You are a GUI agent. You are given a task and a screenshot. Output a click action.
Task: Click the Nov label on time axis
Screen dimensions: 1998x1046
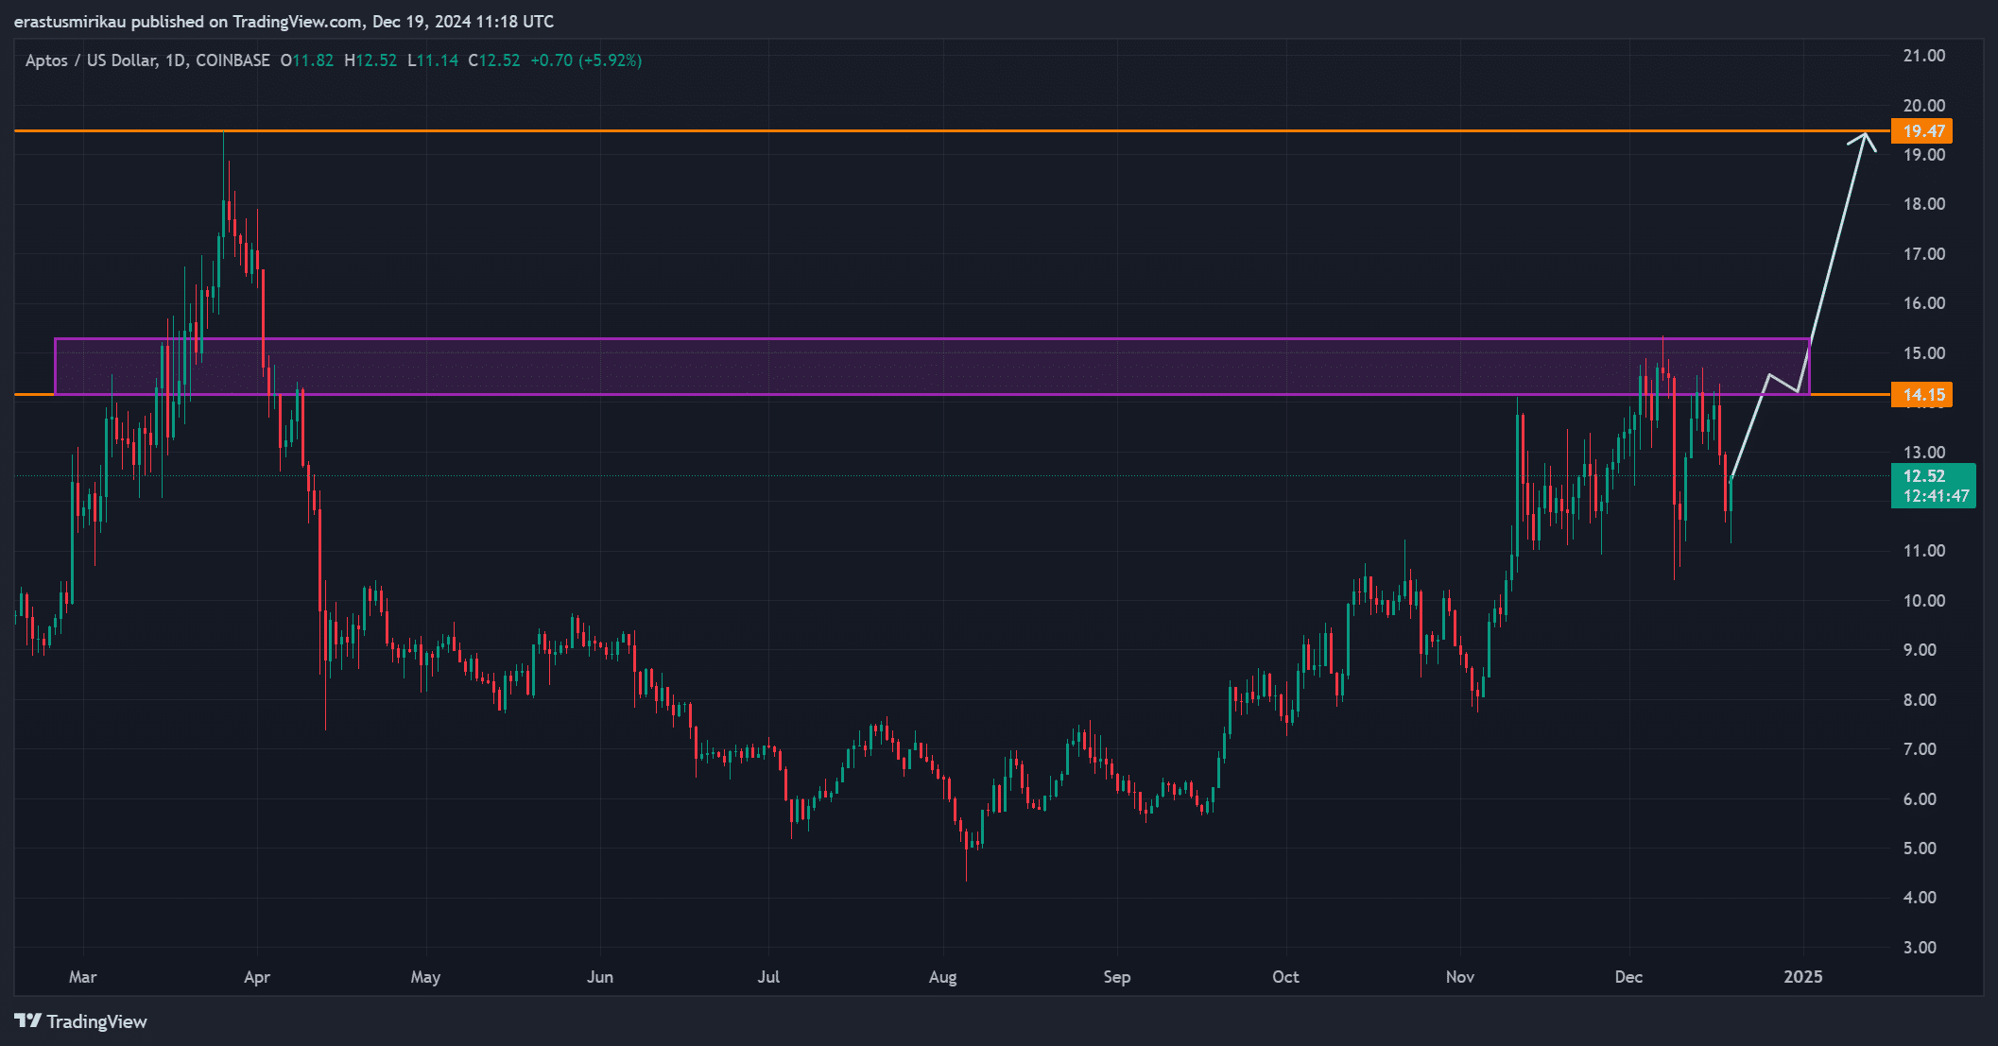click(1460, 977)
